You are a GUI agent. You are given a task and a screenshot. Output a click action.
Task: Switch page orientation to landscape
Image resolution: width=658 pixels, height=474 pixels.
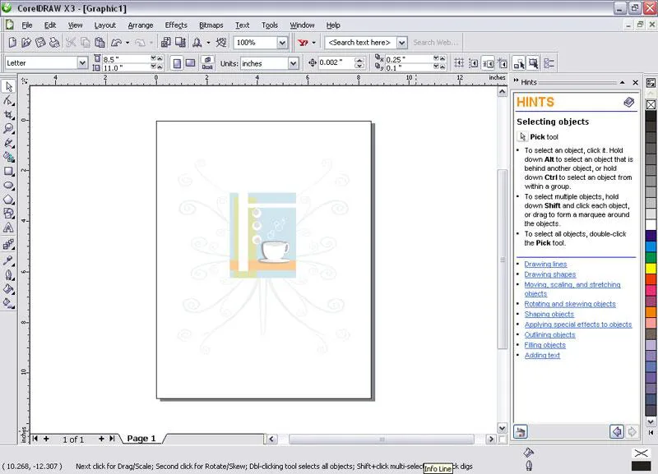190,62
